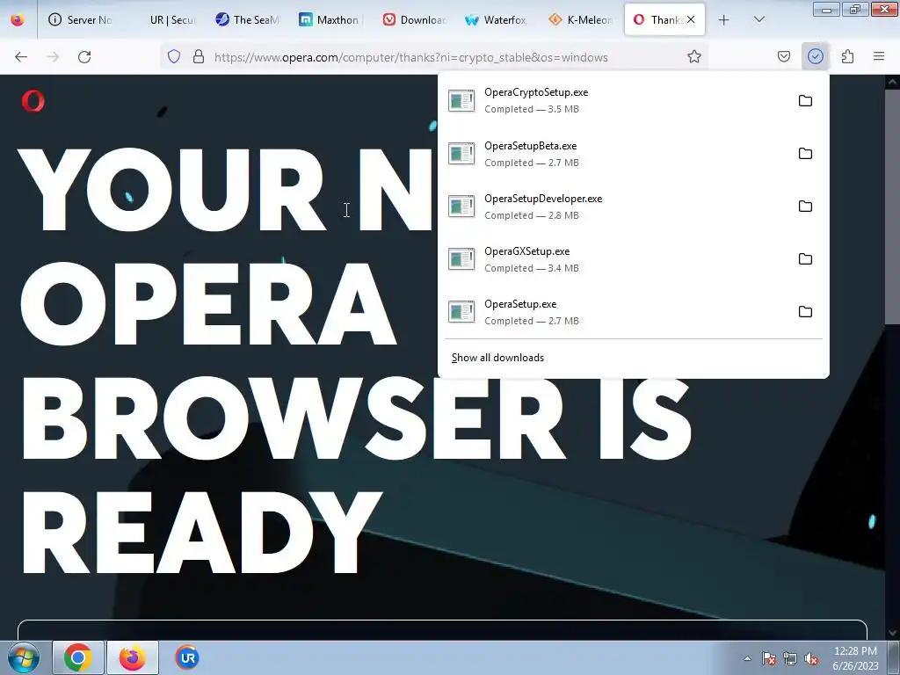Switch to The SeaMonkey tab
Screen dimensions: 900x675
247,20
